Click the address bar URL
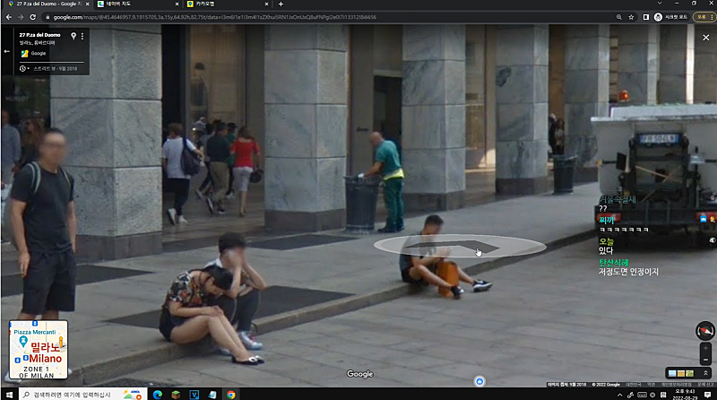 pos(215,17)
